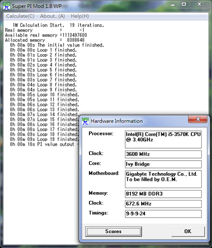This screenshot has height=248, width=212.
Task: Click the 'Loop 19 finished' line
Action: coord(44,139)
